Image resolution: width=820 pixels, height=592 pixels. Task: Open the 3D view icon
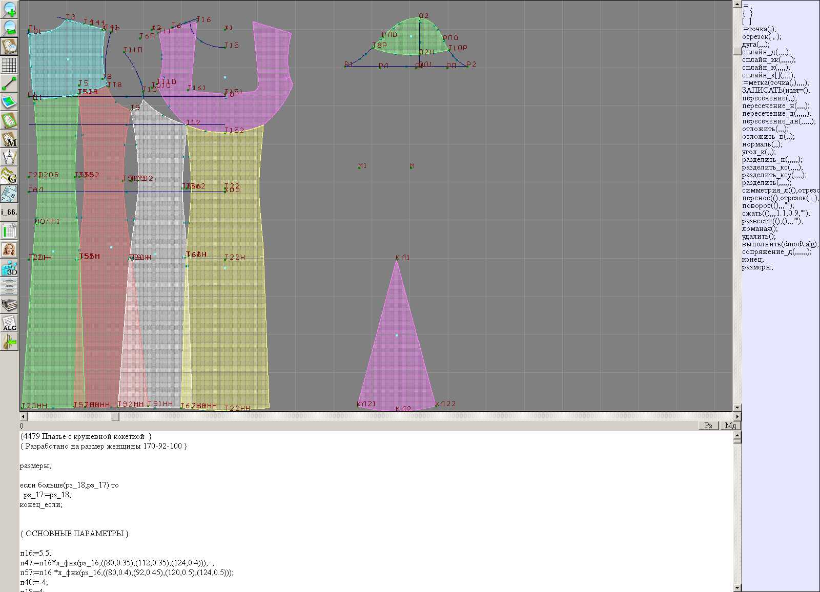click(x=9, y=268)
